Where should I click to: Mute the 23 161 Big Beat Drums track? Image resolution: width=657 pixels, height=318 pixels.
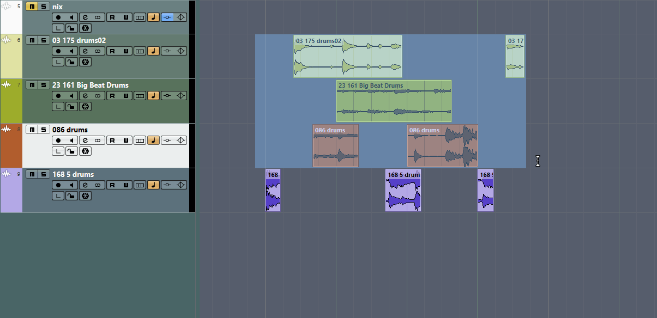point(32,85)
